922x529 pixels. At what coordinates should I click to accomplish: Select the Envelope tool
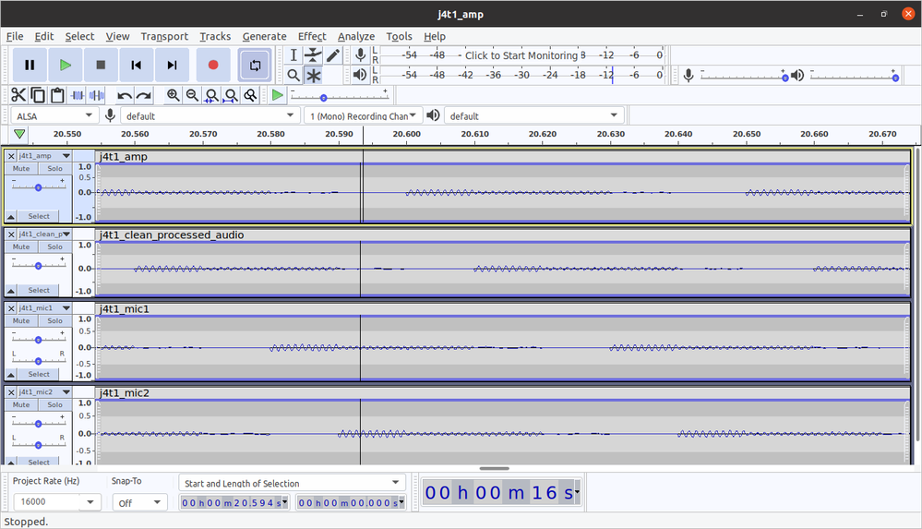click(313, 55)
